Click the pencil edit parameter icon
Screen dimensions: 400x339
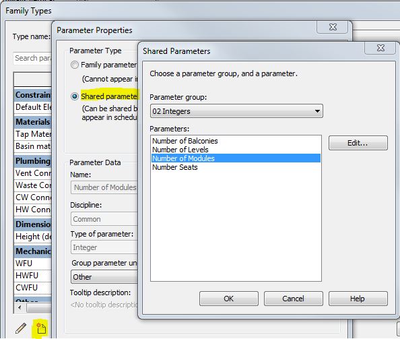pos(21,328)
